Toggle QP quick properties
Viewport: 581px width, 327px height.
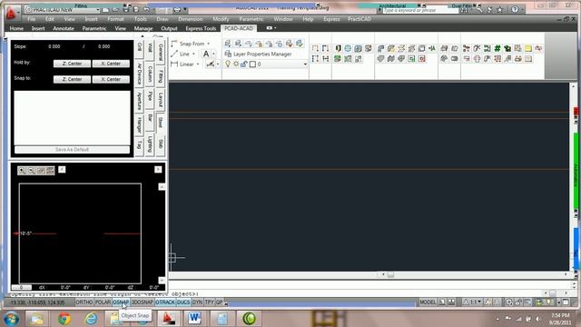tap(219, 302)
